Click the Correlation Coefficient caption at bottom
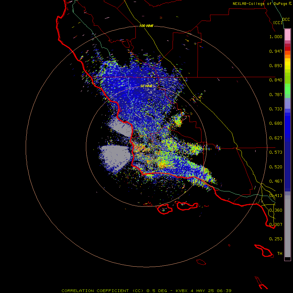Screen dimensions: 293x293 tap(146, 291)
